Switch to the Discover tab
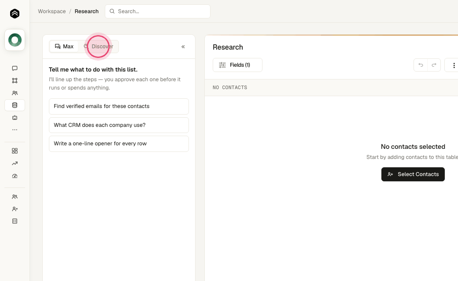This screenshot has width=458, height=281. coord(99,47)
